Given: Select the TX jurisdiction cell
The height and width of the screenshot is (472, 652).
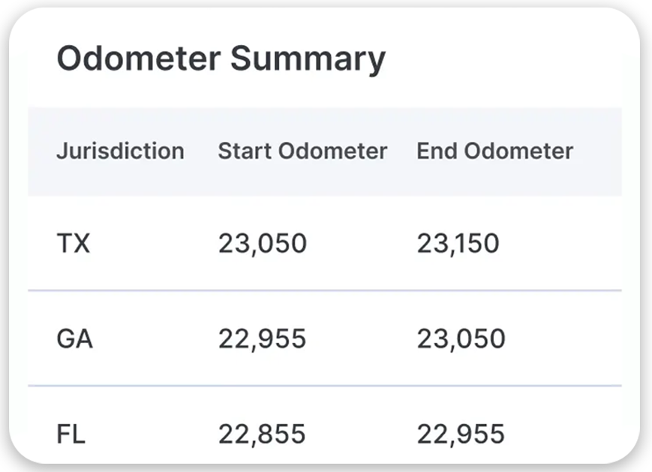Looking at the screenshot, I should 74,243.
